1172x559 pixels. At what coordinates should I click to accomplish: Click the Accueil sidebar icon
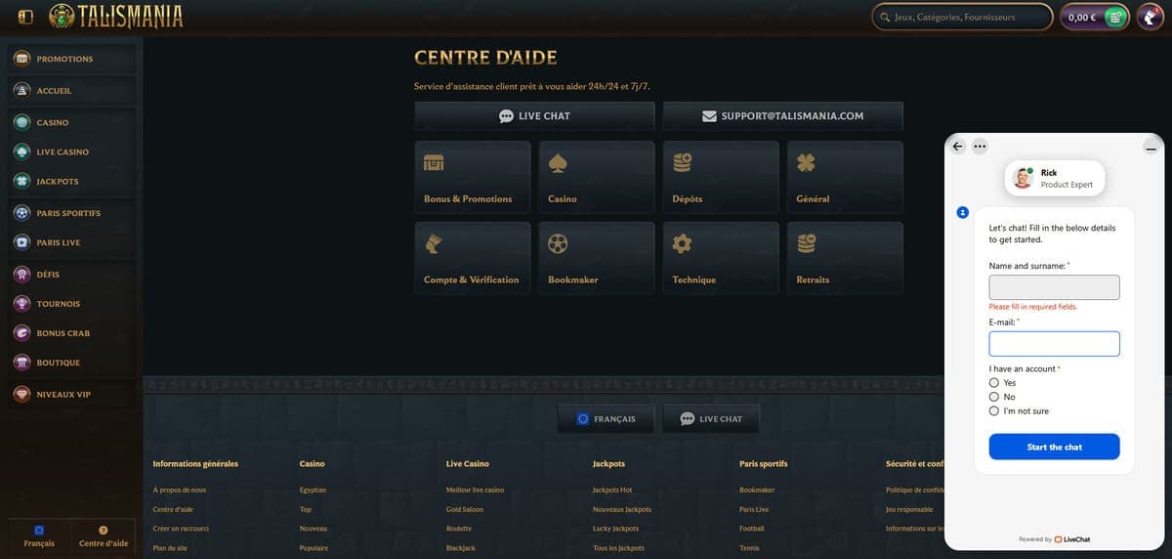tap(21, 91)
